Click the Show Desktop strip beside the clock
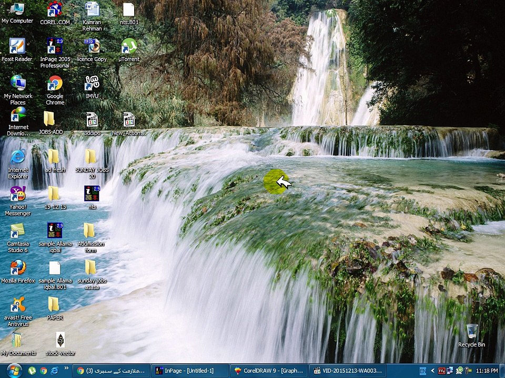The image size is (505, 378). tap(502, 371)
